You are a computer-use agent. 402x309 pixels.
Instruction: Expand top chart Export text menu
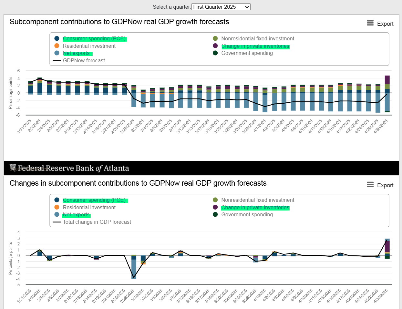tap(385, 24)
